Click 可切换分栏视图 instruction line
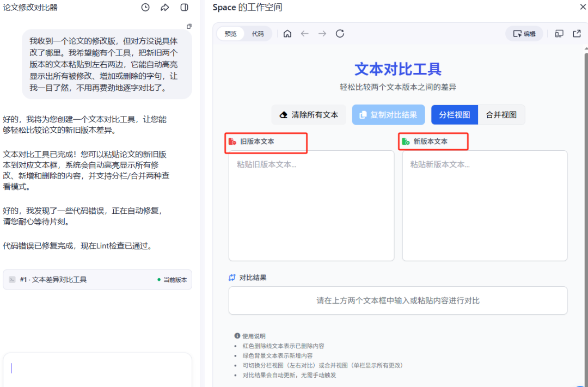This screenshot has width=588, height=387. pyautogui.click(x=324, y=365)
